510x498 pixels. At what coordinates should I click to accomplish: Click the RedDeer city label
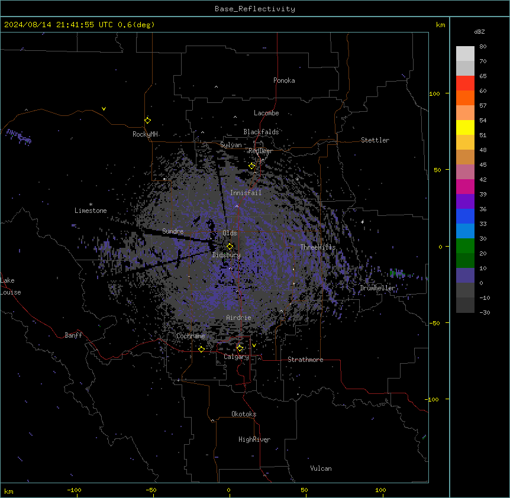pos(260,151)
